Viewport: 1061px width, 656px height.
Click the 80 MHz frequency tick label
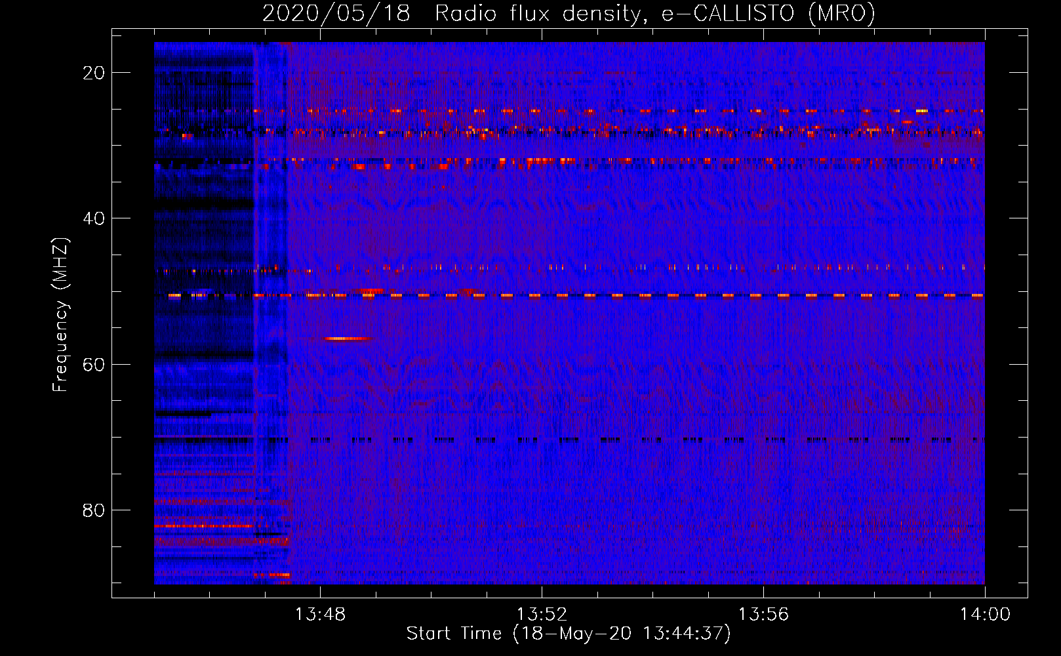pyautogui.click(x=94, y=510)
